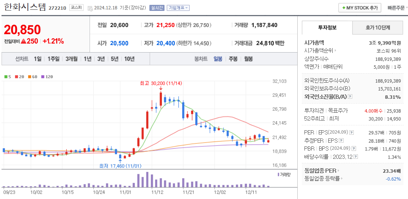Click the 3조 9,390억원 market cap value
408x199 pixels.
coord(385,42)
